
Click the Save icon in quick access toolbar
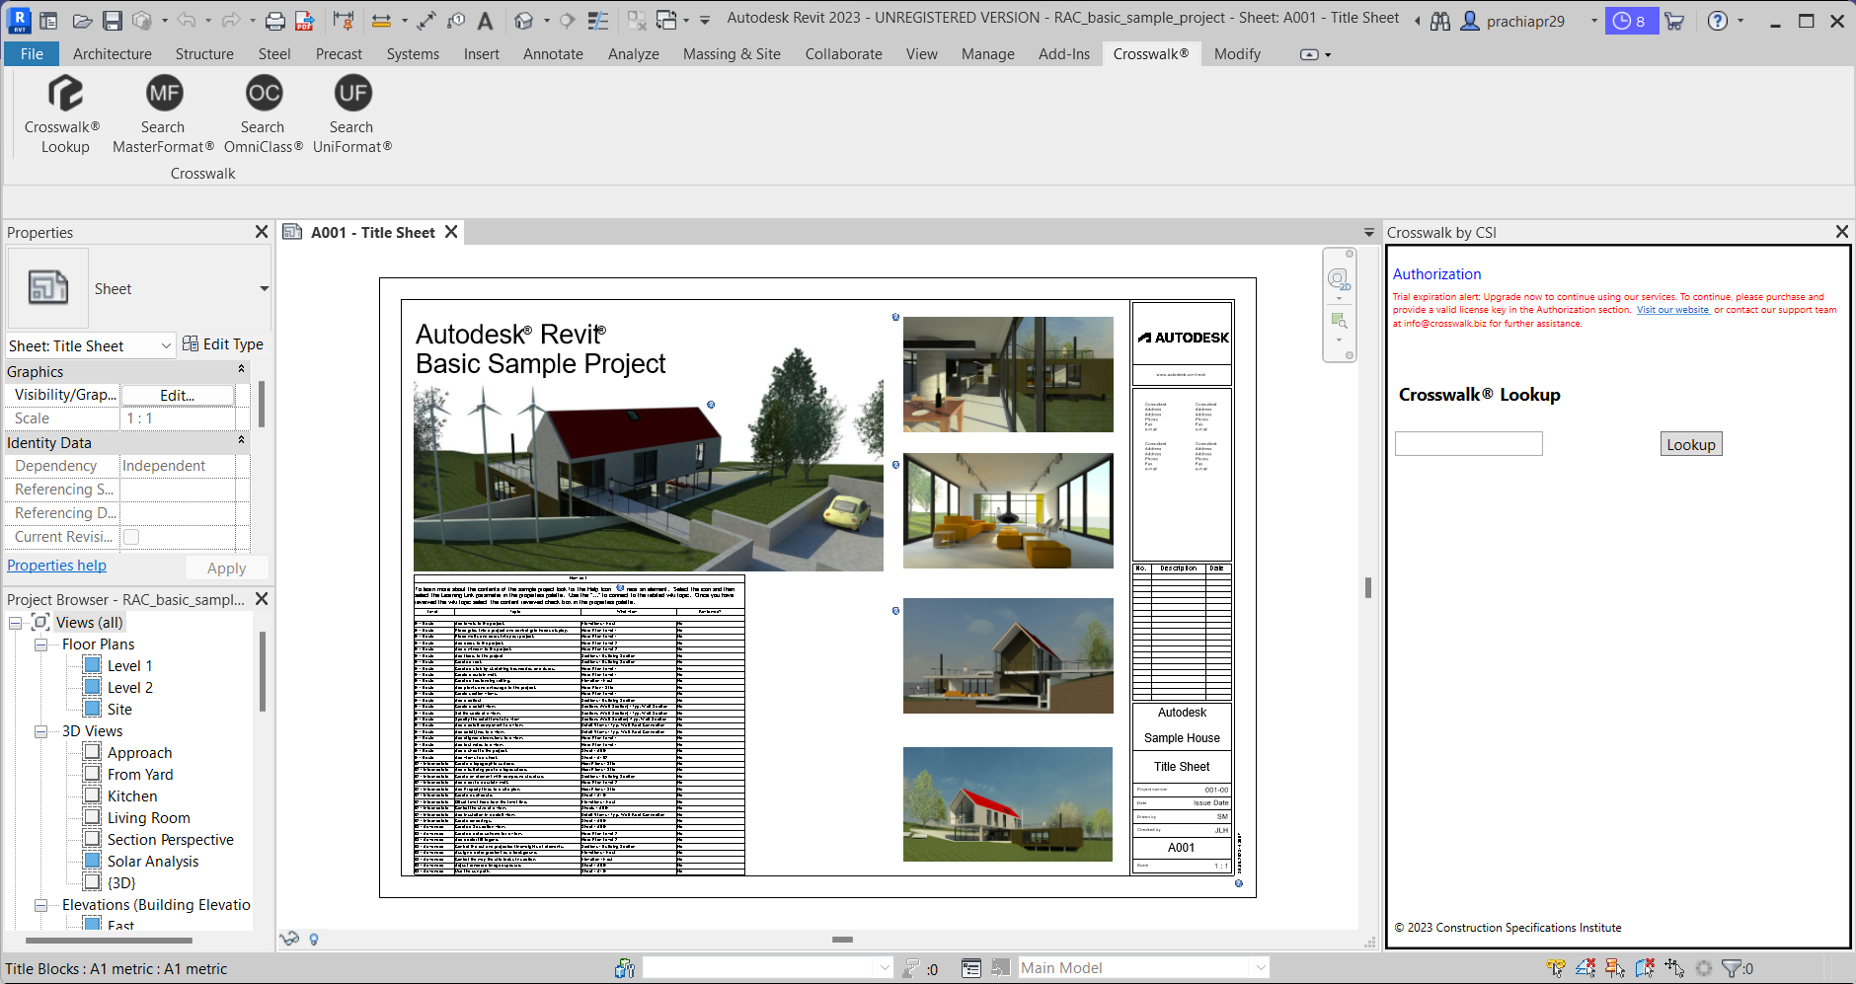tap(113, 21)
